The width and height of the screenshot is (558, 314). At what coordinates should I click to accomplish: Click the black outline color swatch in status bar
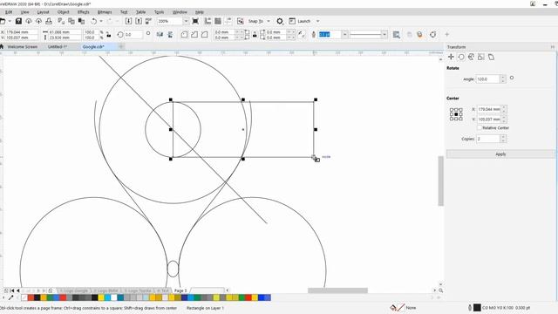(x=477, y=308)
